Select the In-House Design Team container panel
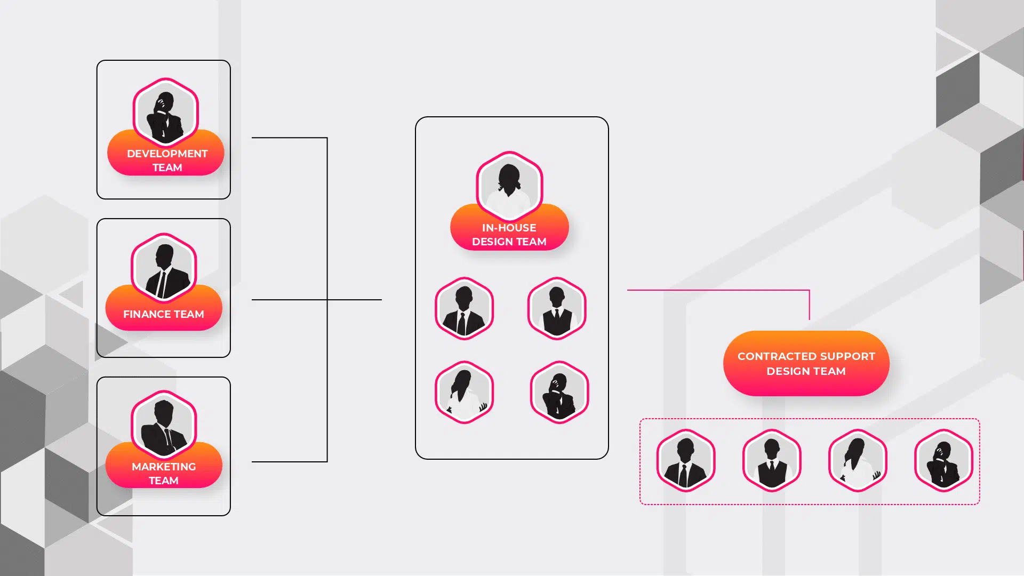Viewport: 1024px width, 576px height. [512, 289]
